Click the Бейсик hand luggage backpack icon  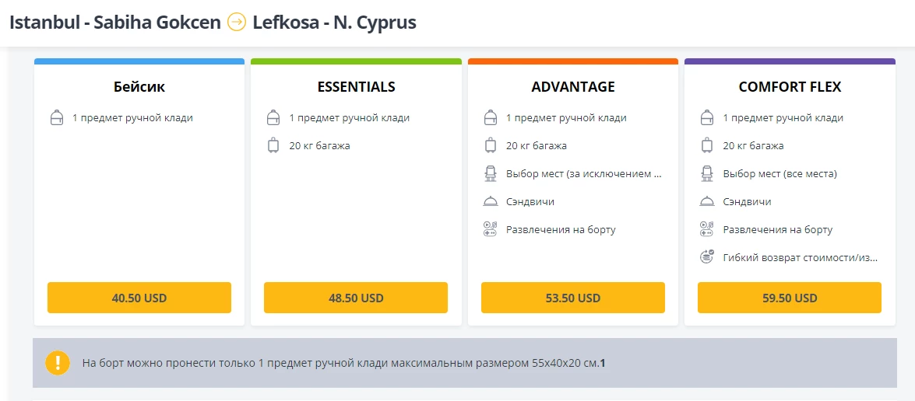point(57,117)
